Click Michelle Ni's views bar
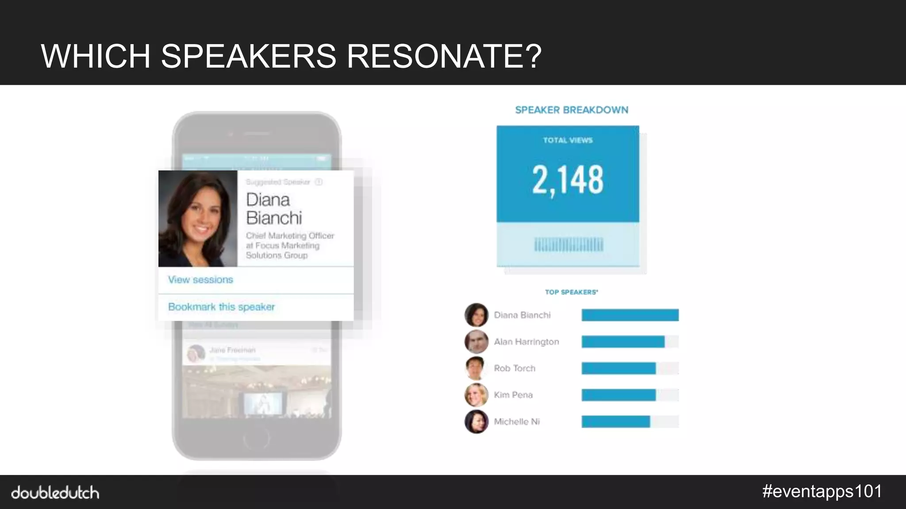The width and height of the screenshot is (906, 509). click(630, 422)
